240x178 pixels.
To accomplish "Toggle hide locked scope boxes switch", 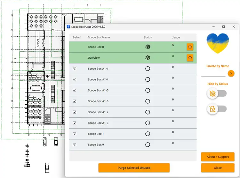I will tap(217, 109).
